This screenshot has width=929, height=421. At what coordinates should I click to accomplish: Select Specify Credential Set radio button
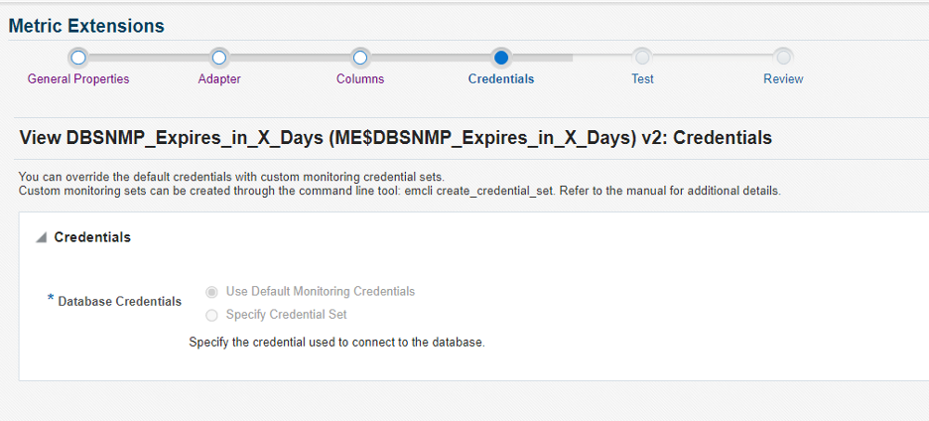point(211,315)
